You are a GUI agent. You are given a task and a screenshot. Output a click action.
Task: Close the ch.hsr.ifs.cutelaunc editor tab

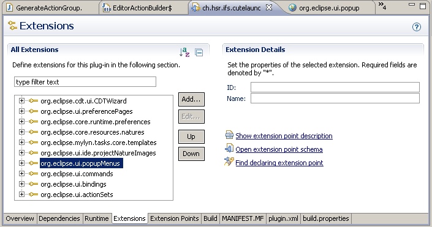coord(269,8)
